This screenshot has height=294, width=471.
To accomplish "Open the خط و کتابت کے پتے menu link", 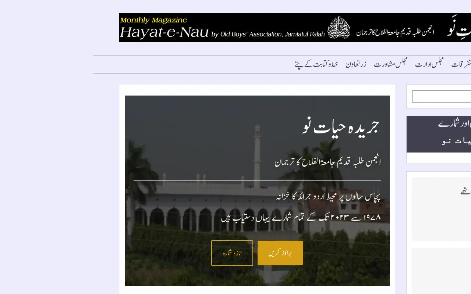I will 316,64.
